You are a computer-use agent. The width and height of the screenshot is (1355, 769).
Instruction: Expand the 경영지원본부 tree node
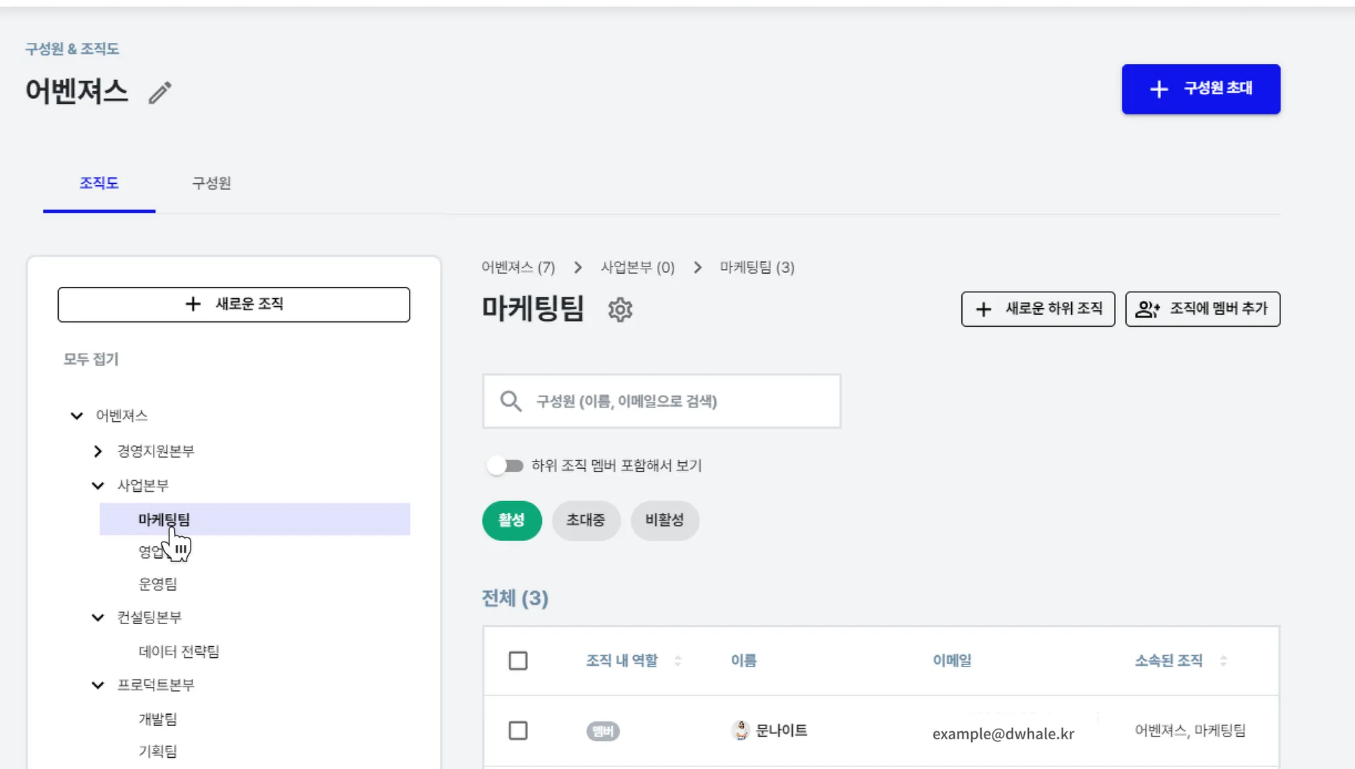coord(98,451)
